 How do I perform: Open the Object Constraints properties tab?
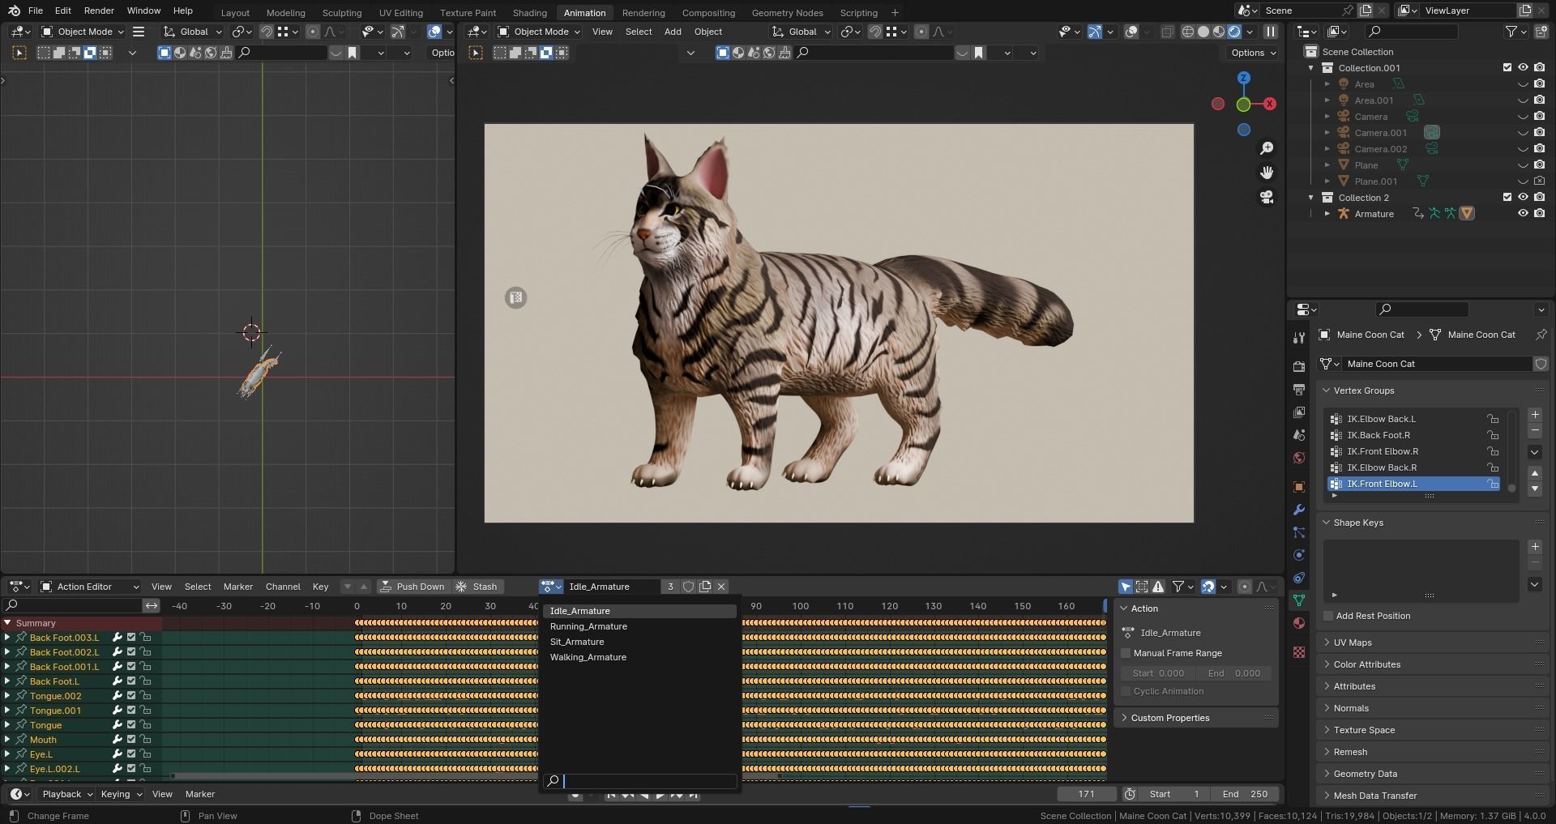point(1299,578)
